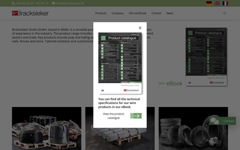Image resolution: width=240 pixels, height=150 pixels.
Task: Select the English UK flag in header
Action: [x=217, y=3]
